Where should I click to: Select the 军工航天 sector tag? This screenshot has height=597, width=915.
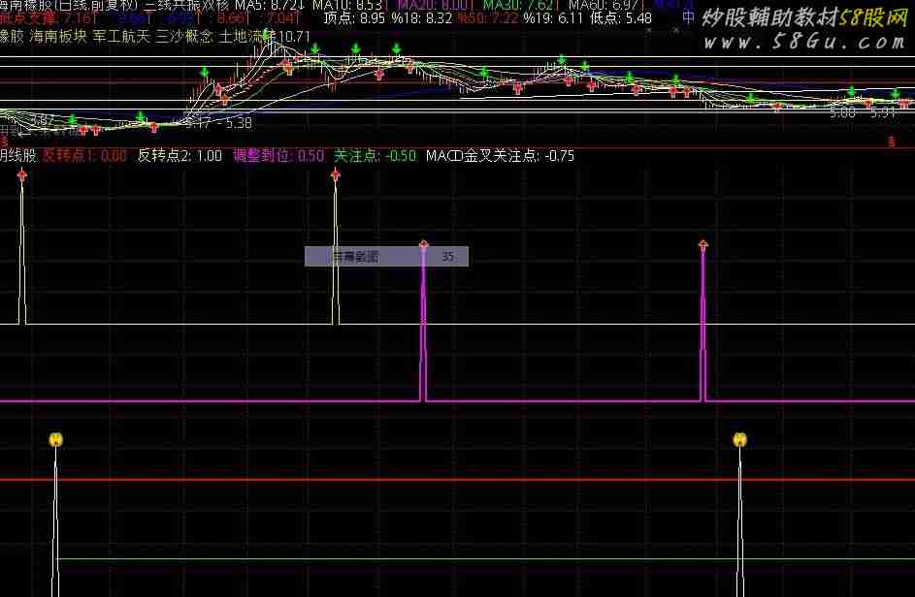(x=121, y=37)
